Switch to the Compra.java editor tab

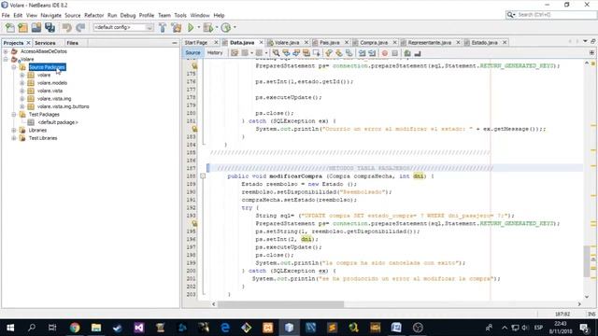coord(374,43)
